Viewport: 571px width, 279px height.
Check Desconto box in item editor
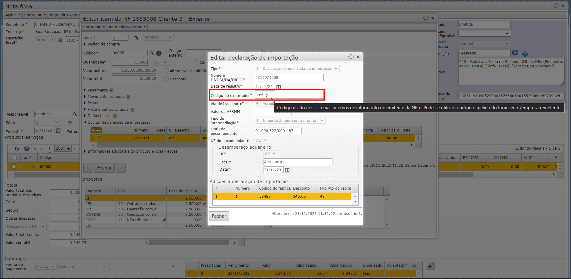pyautogui.click(x=166, y=79)
